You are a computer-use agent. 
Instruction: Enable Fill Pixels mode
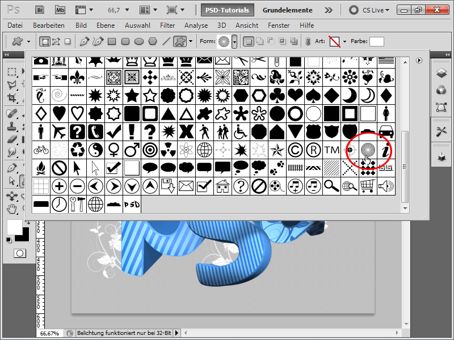[68, 41]
